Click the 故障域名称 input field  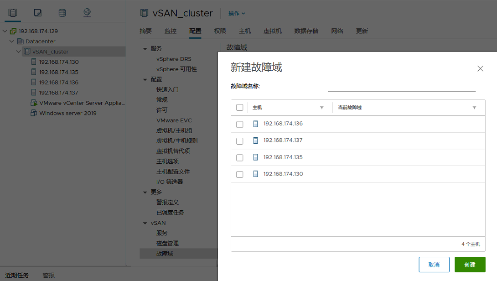[402, 87]
